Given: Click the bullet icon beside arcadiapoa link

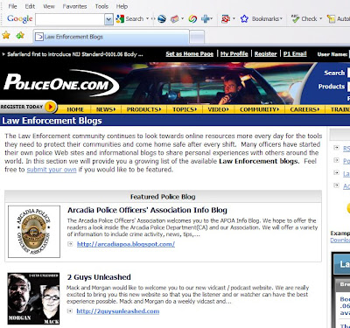Looking at the screenshot, I should pyautogui.click(x=70, y=244).
